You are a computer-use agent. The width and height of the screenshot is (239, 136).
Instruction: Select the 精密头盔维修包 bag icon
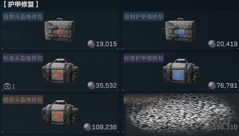pyautogui.click(x=60, y=113)
